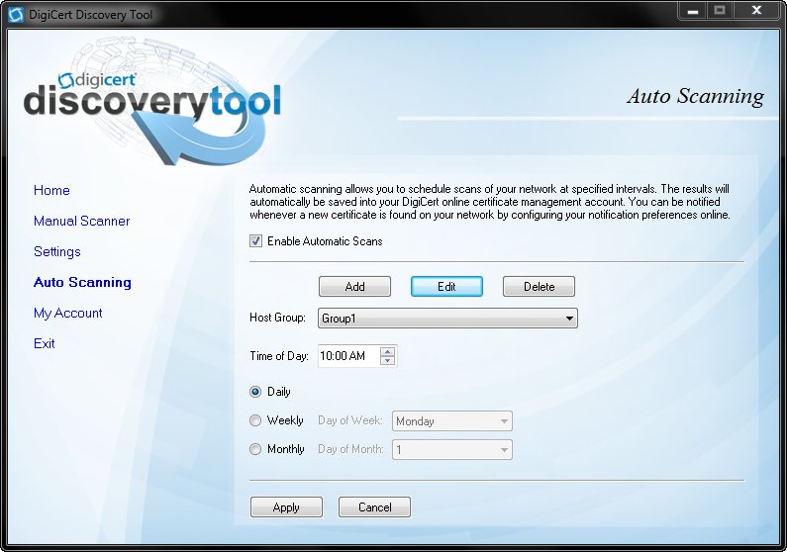Viewport: 787px width, 552px height.
Task: Open the Host Group dropdown
Action: 447,319
